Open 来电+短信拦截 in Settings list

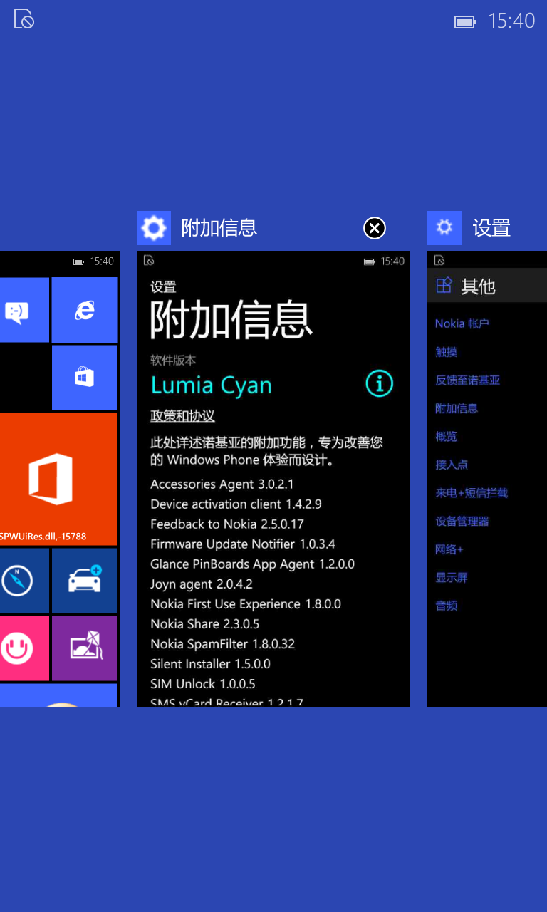[472, 493]
